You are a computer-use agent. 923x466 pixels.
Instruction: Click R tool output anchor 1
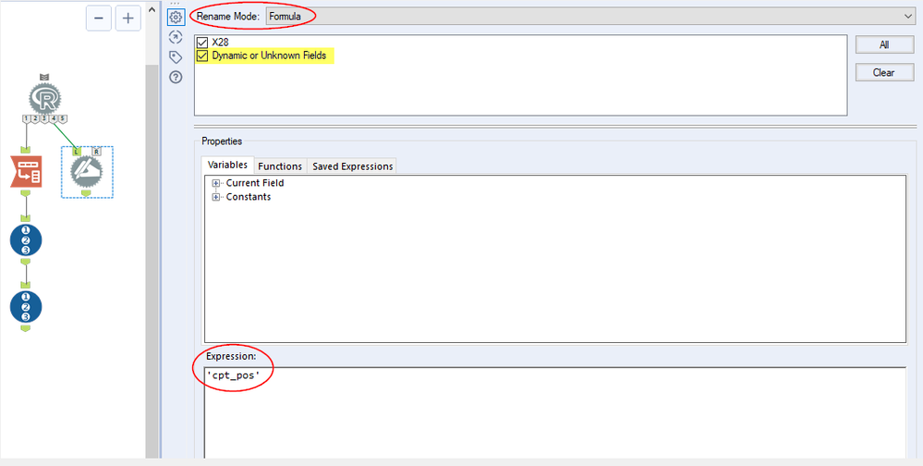coord(26,119)
